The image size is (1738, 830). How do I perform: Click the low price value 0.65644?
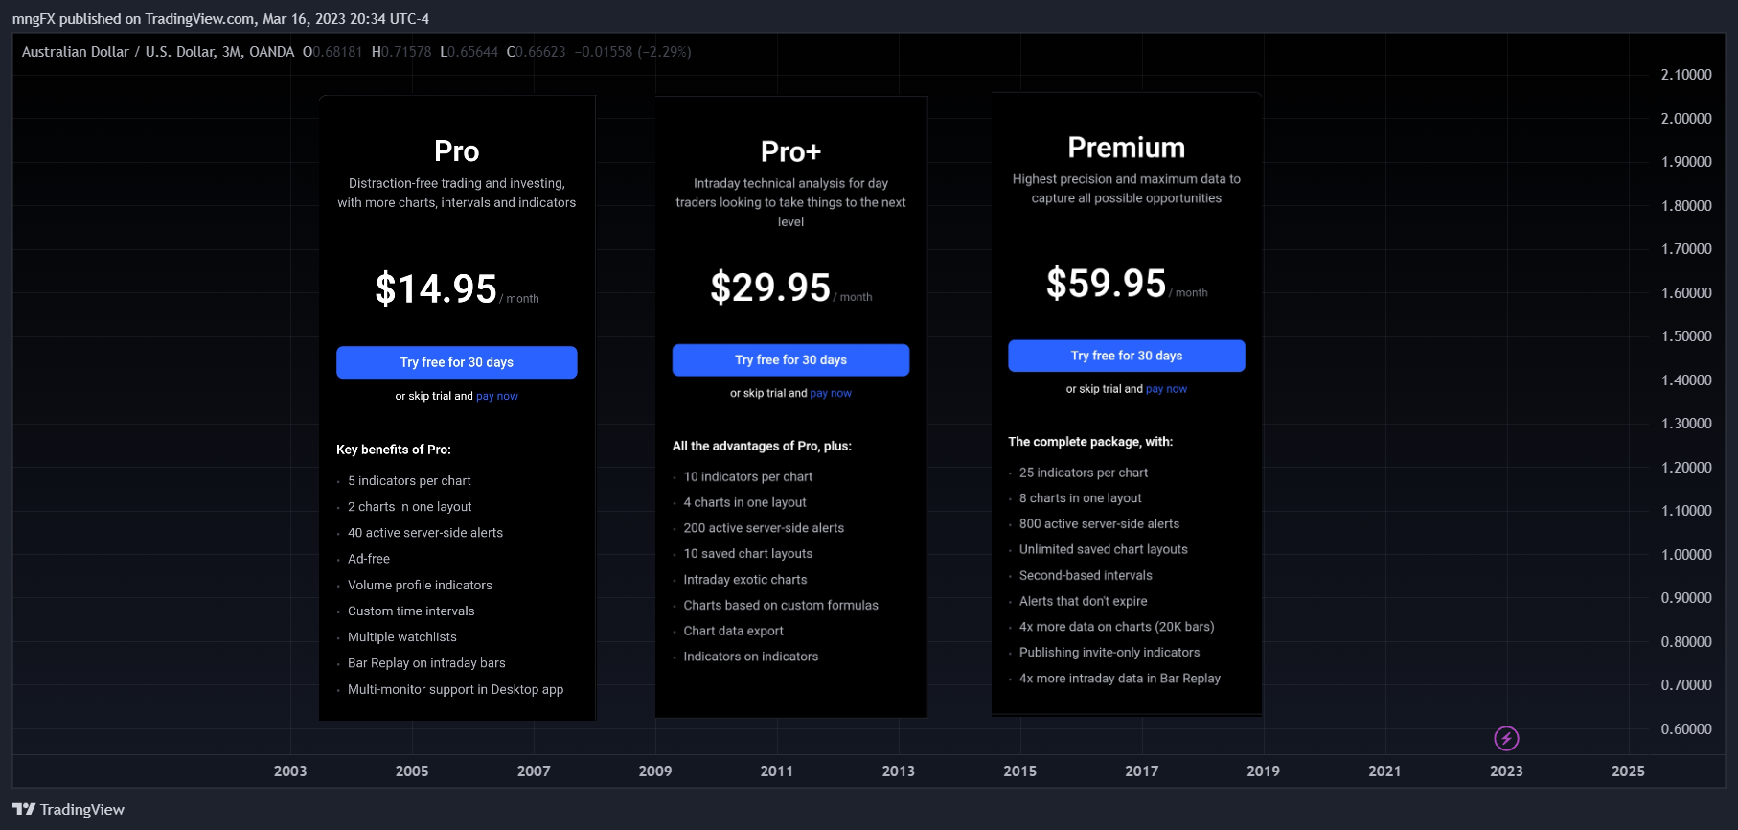[473, 52]
